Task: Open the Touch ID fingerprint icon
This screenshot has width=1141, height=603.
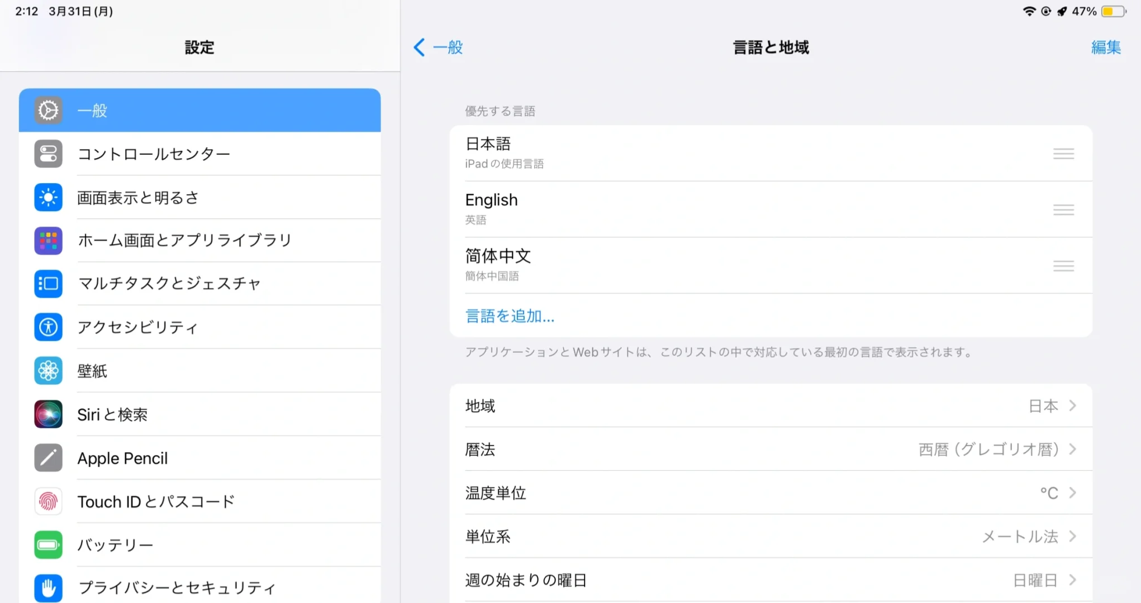Action: coord(48,501)
